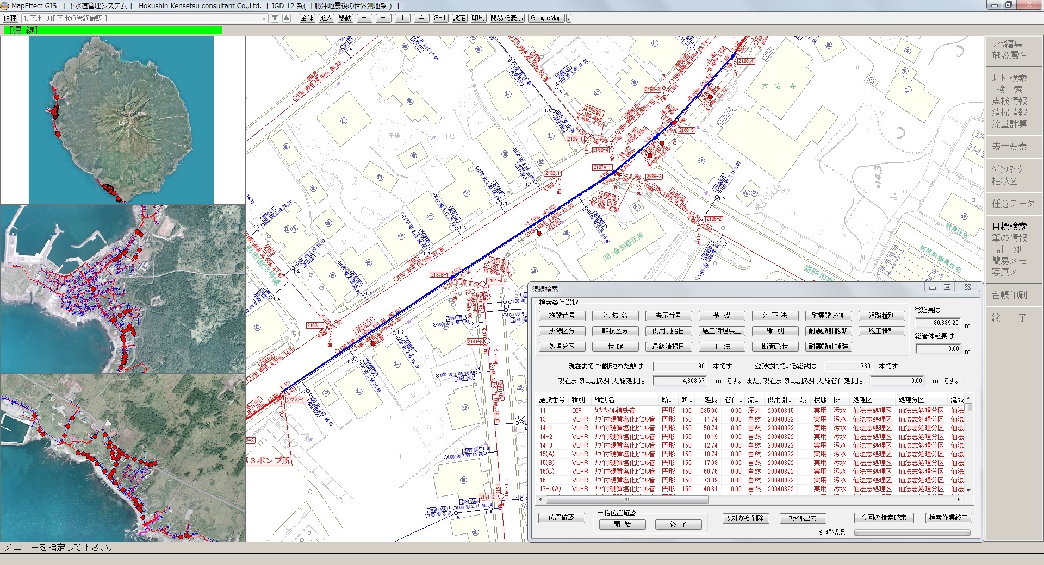The height and width of the screenshot is (565, 1044).
Task: Click the results list scroll-down arrow
Action: point(968,490)
